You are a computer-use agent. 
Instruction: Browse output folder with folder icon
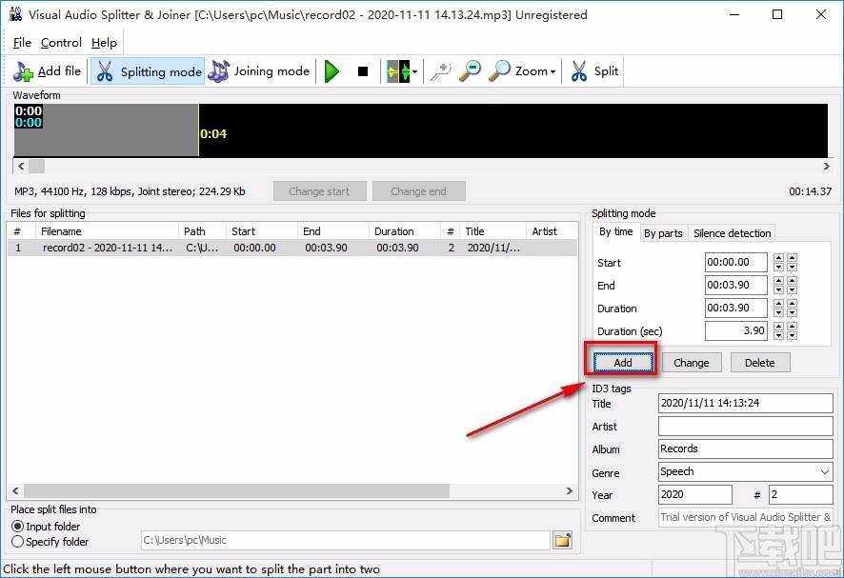(x=562, y=540)
